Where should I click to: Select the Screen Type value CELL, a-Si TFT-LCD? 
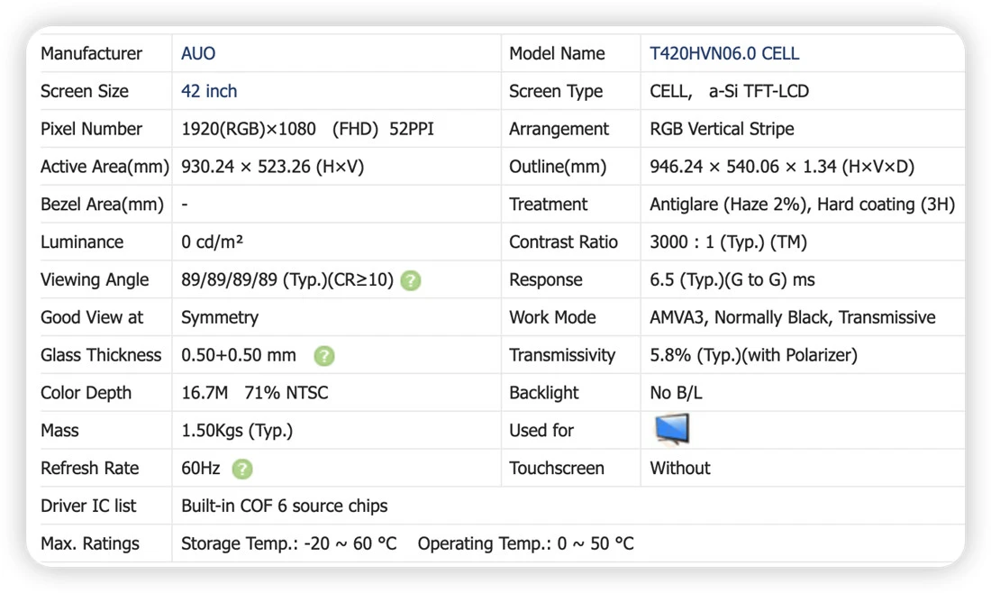click(730, 91)
